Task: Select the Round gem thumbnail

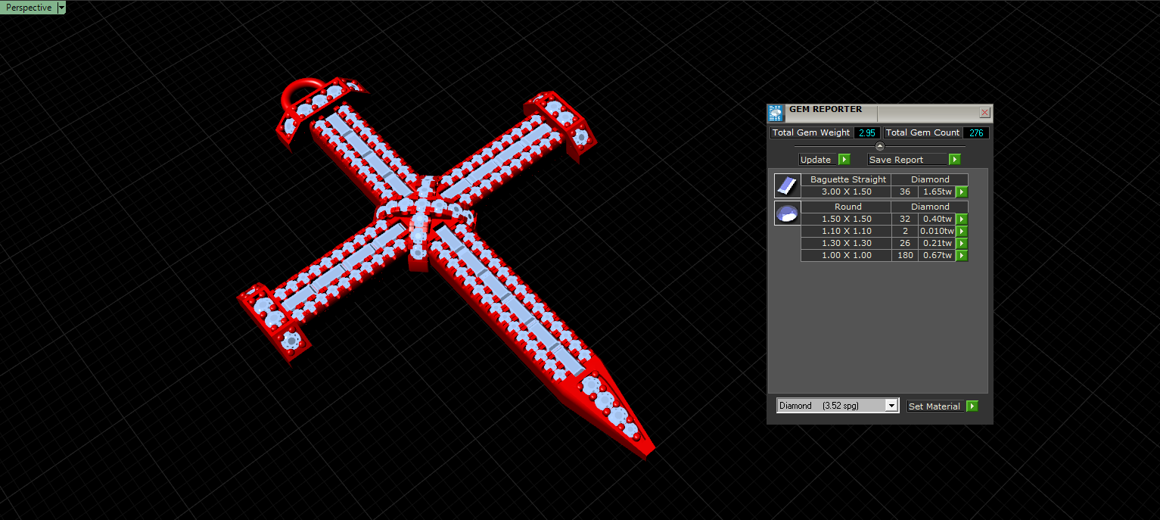Action: [787, 213]
